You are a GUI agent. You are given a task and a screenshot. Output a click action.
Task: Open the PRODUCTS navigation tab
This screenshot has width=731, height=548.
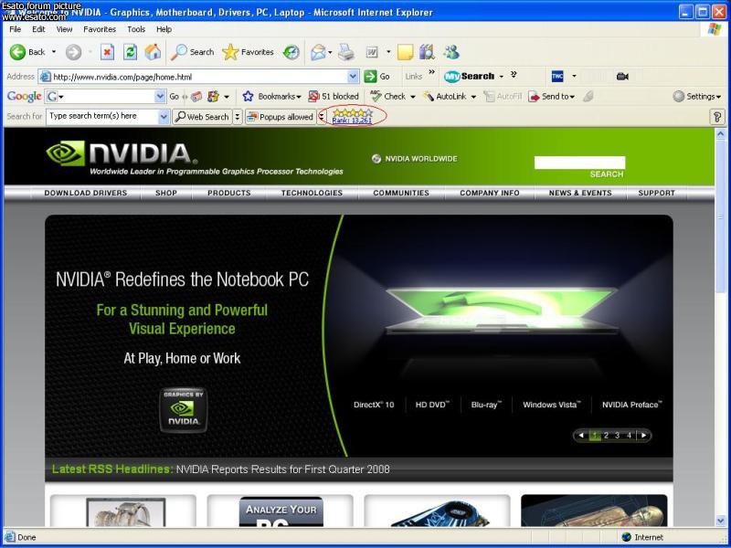229,193
